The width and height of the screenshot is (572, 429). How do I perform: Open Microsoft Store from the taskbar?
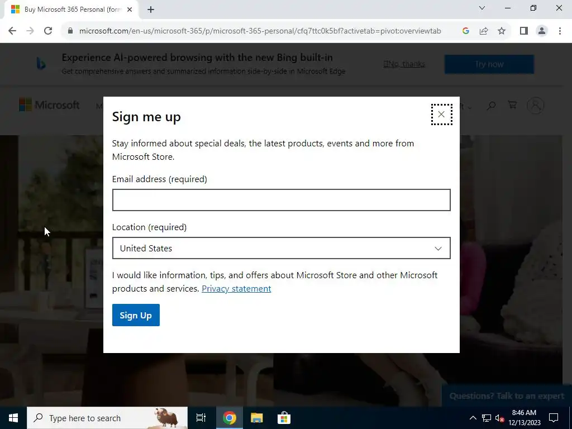pyautogui.click(x=284, y=418)
